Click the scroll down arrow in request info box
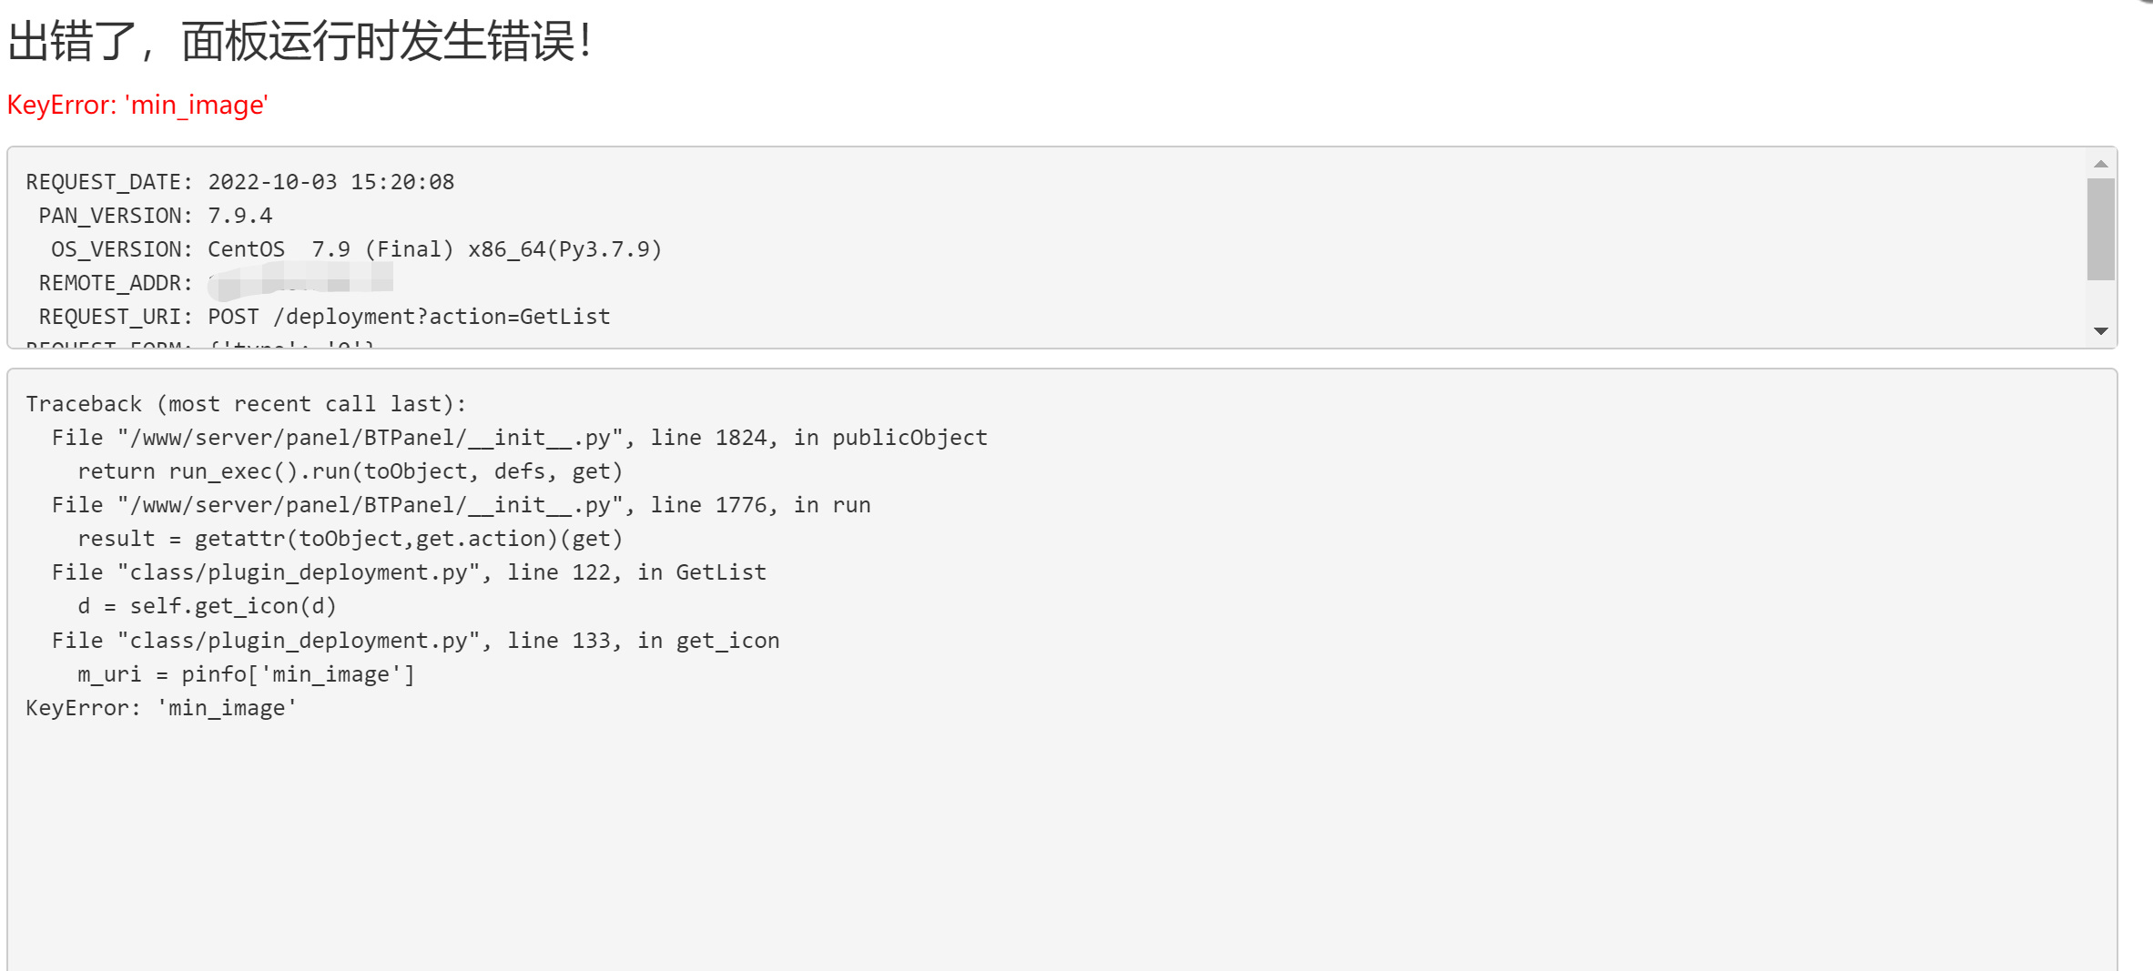The image size is (2153, 971). [2100, 331]
